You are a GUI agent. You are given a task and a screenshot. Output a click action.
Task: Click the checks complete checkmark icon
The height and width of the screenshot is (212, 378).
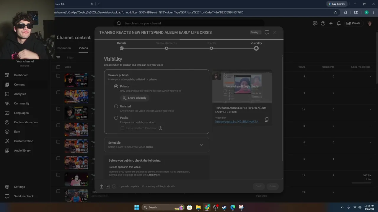point(114,186)
